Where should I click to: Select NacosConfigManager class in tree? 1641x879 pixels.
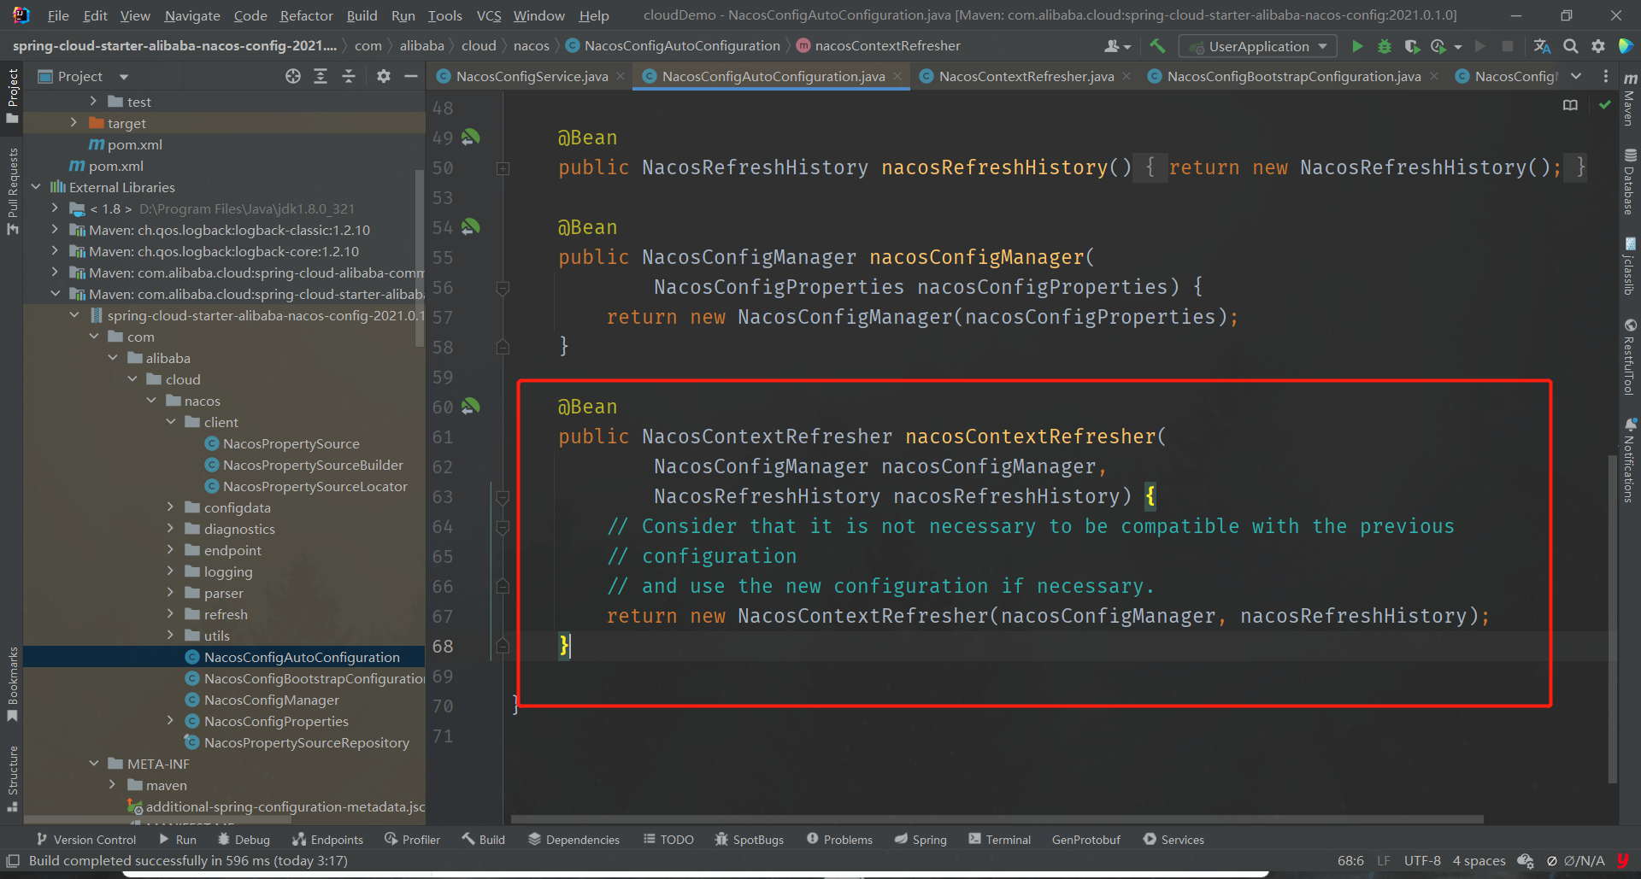(271, 700)
